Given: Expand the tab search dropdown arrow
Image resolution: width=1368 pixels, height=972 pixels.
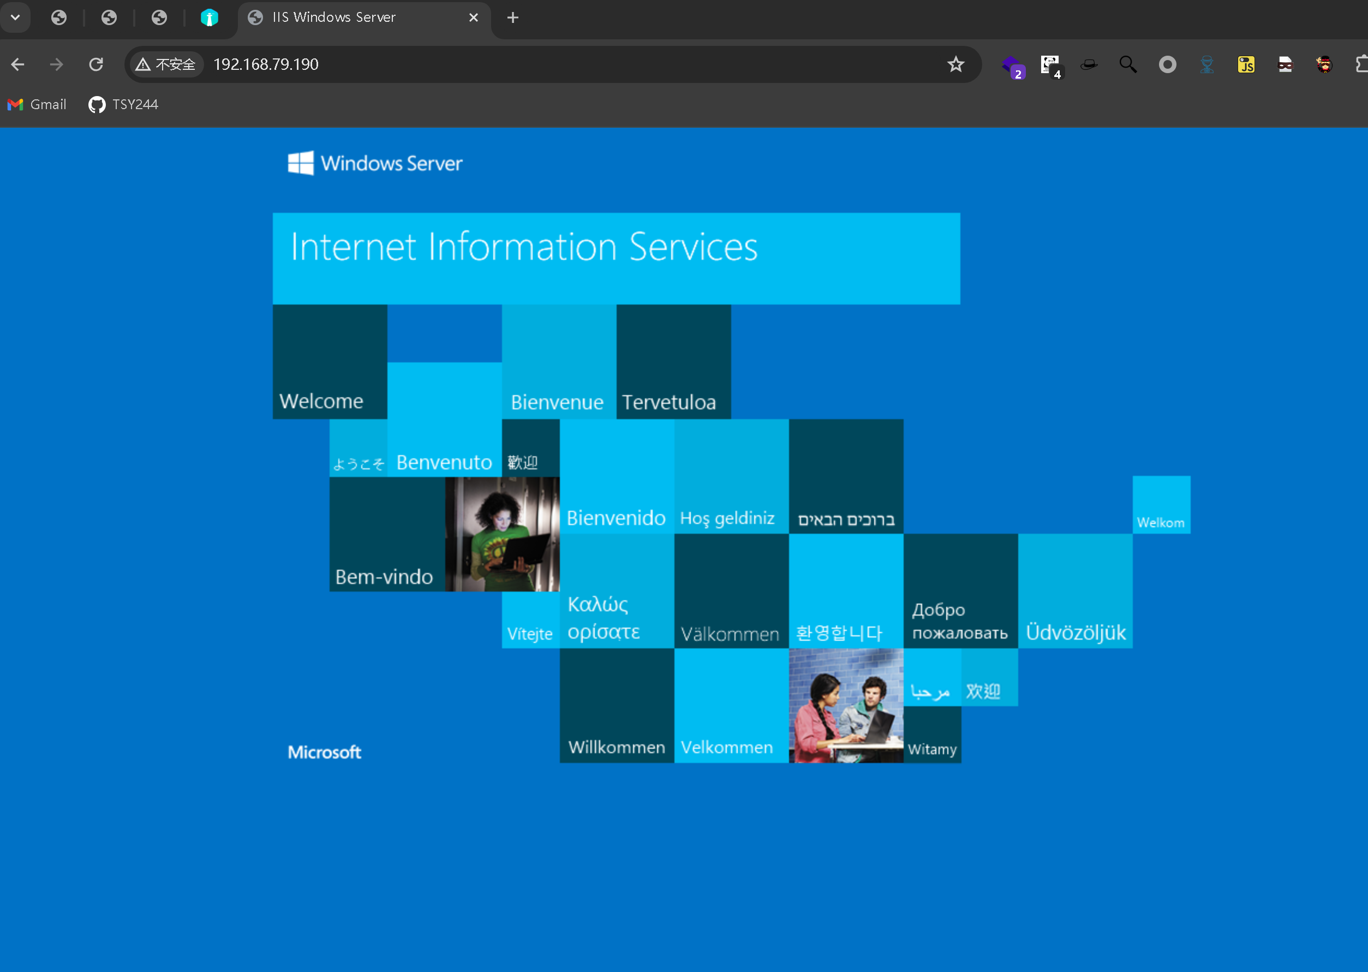Looking at the screenshot, I should click(16, 17).
